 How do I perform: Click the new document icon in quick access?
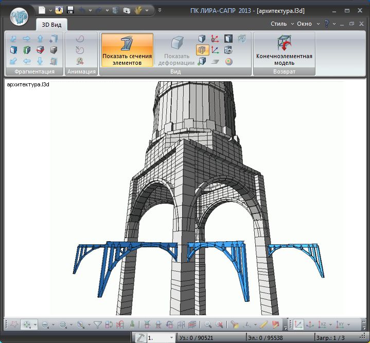point(42,10)
